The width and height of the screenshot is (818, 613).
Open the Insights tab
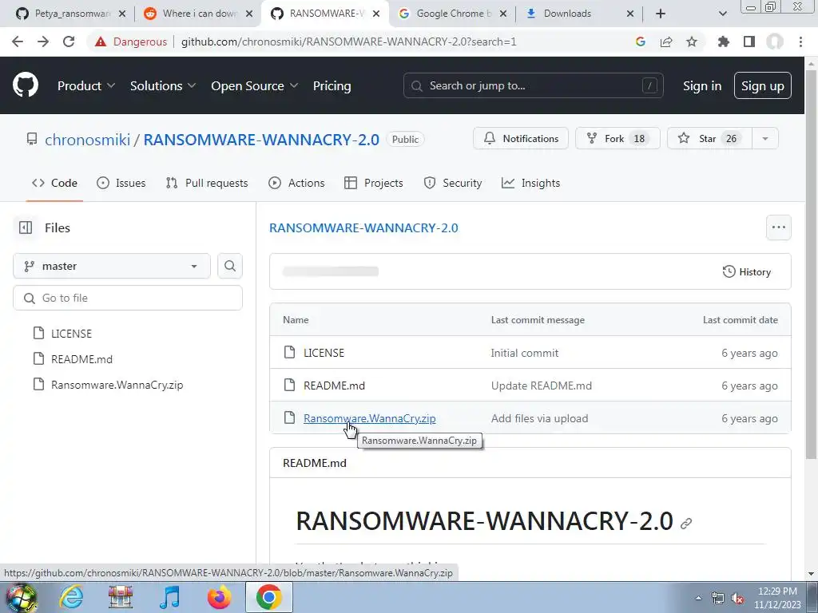(x=530, y=183)
